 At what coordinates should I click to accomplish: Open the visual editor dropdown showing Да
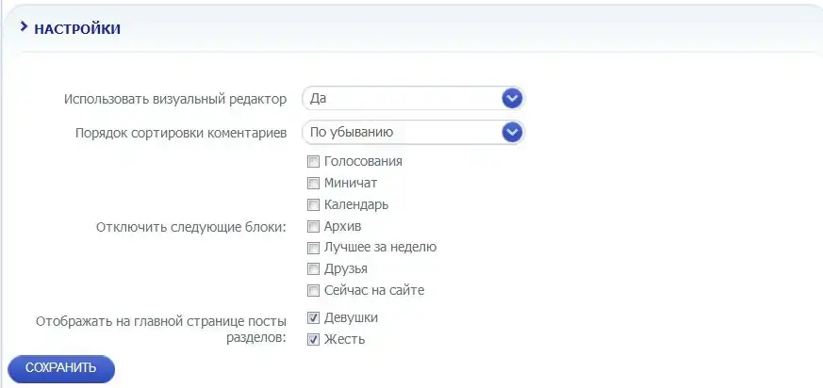pos(403,99)
